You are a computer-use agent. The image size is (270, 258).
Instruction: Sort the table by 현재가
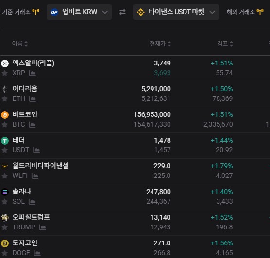[x=160, y=43]
